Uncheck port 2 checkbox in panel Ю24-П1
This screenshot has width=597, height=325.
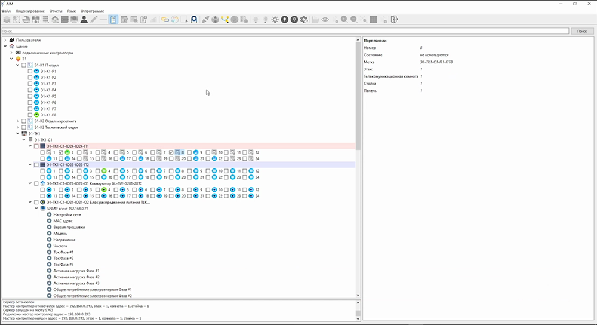pyautogui.click(x=60, y=152)
